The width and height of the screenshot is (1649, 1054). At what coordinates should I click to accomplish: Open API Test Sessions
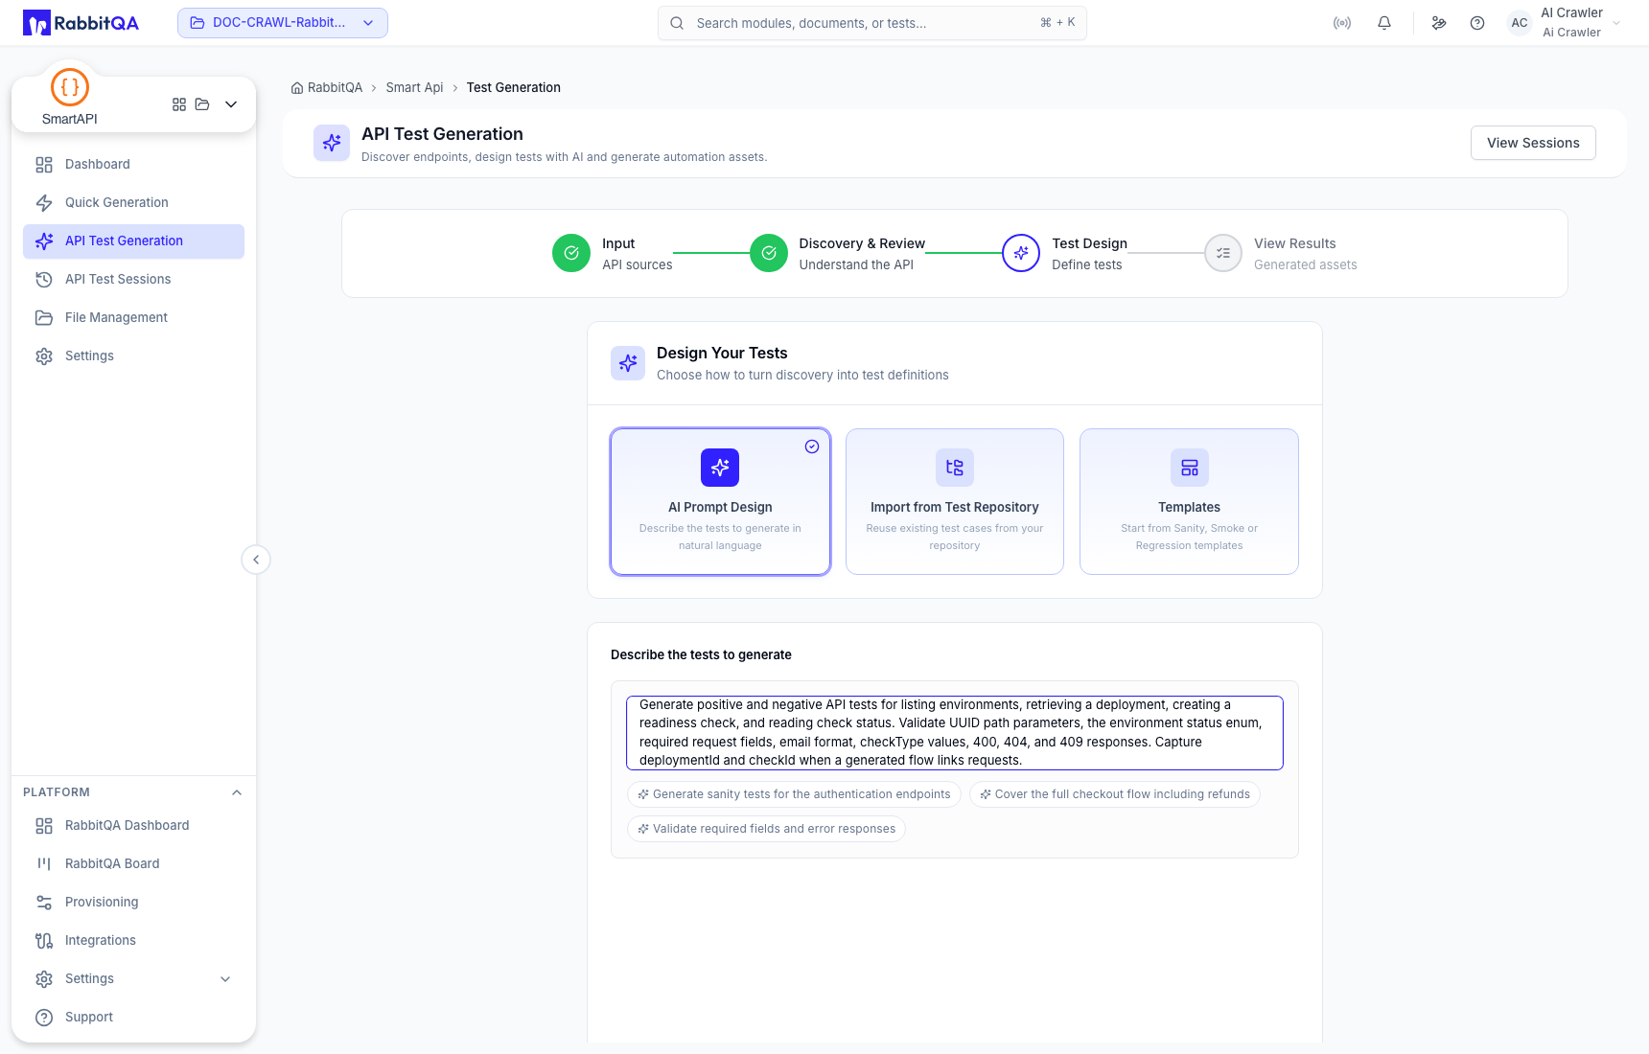click(133, 280)
